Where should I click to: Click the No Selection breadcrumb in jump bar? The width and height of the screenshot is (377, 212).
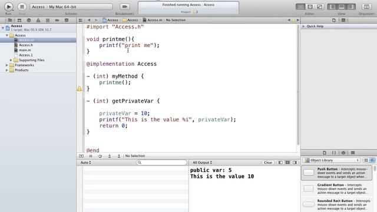coord(176,20)
